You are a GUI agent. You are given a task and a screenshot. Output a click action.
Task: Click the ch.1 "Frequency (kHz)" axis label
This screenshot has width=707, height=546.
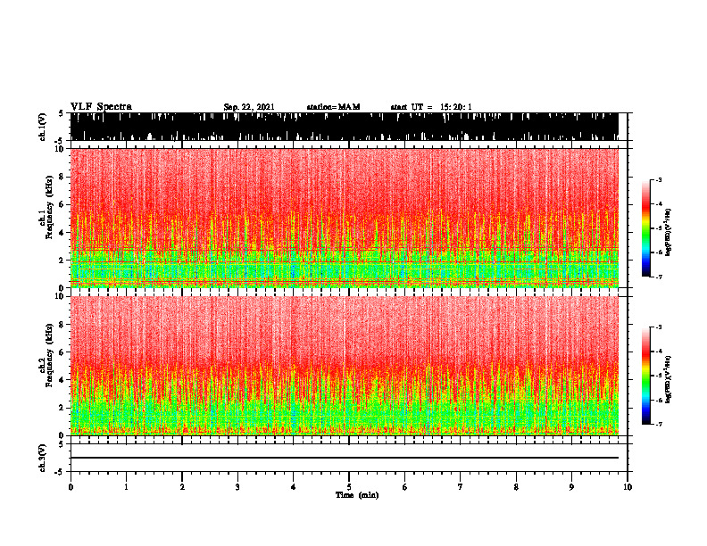[x=49, y=207]
